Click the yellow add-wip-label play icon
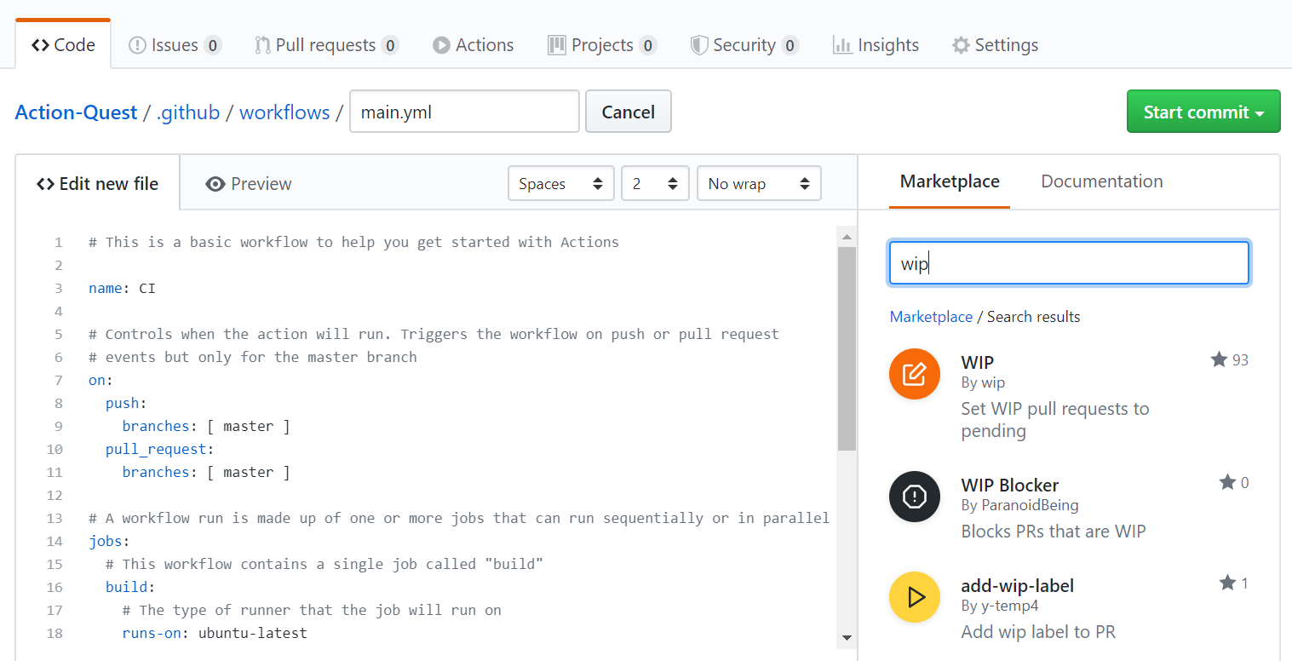This screenshot has width=1292, height=661. 915,597
